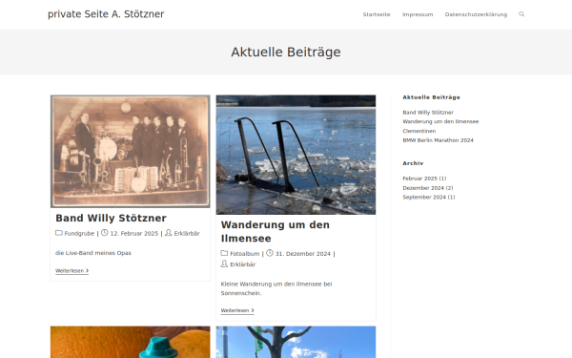Click clock icon beside 31. Dezember 2024
Viewport: 572px width, 358px height.
[x=270, y=253]
